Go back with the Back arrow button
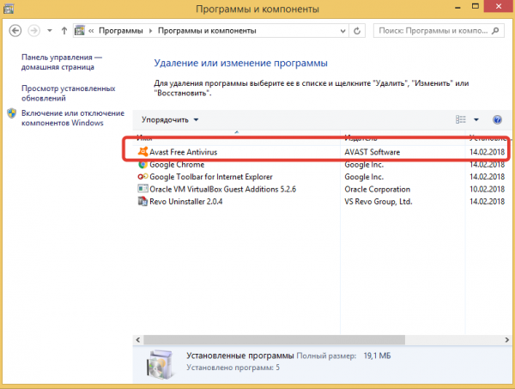 pyautogui.click(x=15, y=31)
